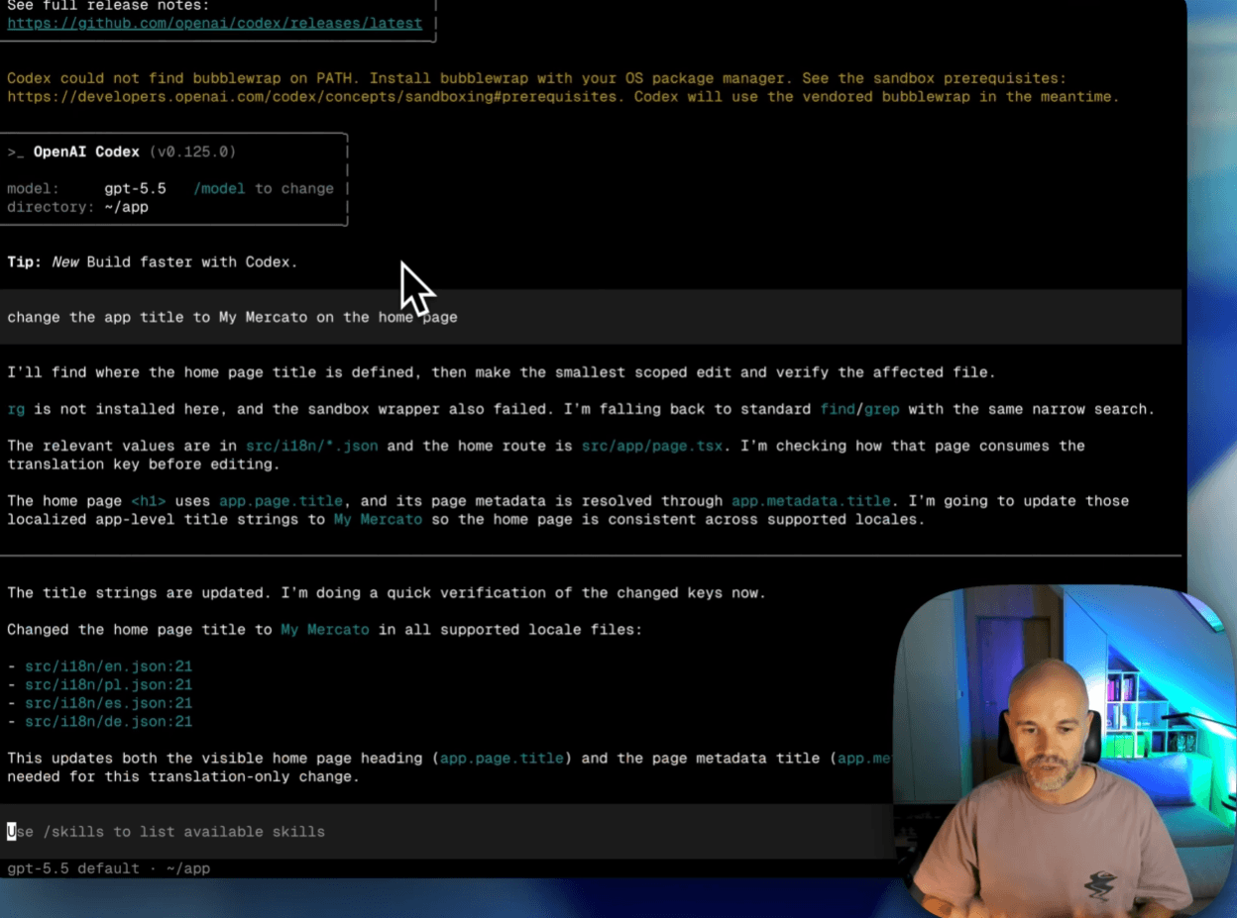Click the Codex prompt input field

(446, 832)
